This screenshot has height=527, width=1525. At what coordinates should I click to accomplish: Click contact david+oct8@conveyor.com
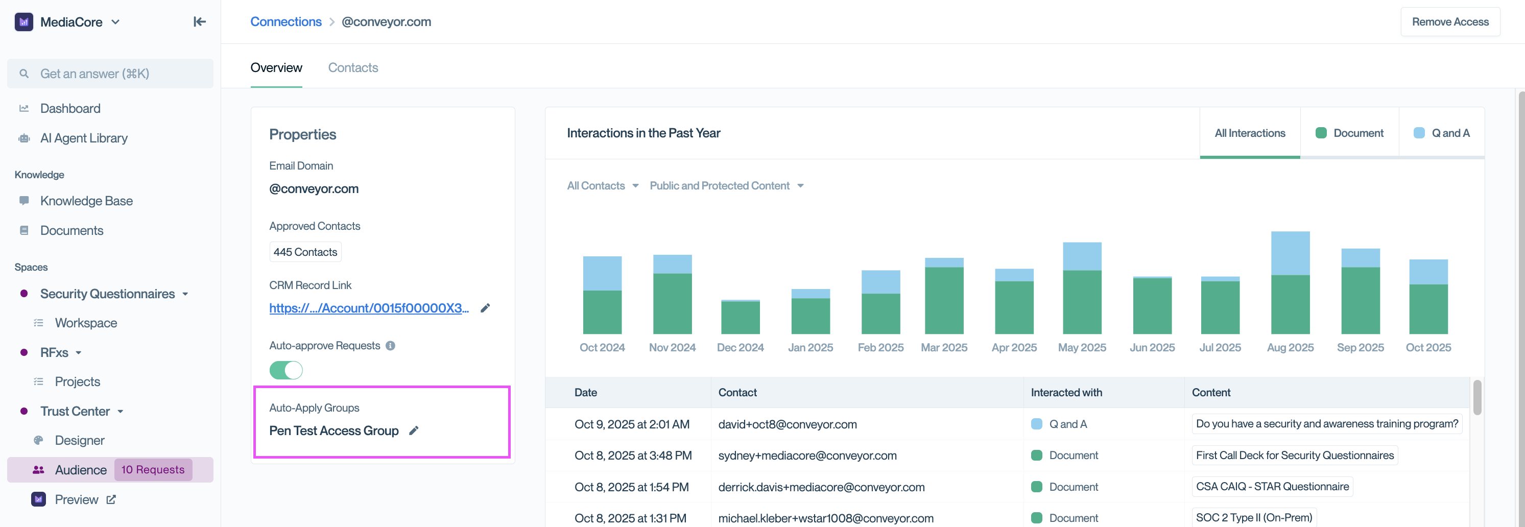point(788,424)
